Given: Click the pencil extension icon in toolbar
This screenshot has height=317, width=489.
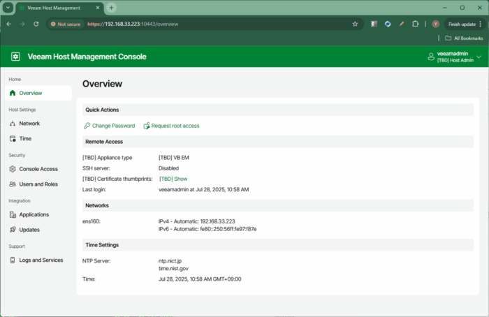Looking at the screenshot, I should tap(402, 24).
